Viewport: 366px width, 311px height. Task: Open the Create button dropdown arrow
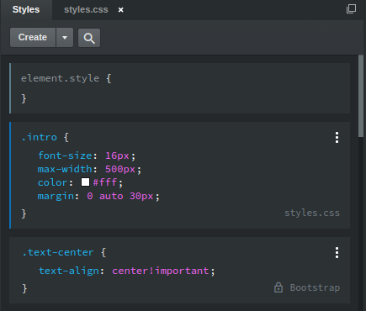(65, 38)
